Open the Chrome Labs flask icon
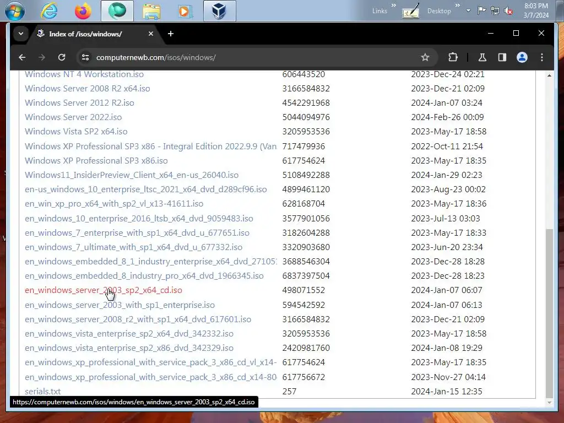564x423 pixels. tap(482, 57)
